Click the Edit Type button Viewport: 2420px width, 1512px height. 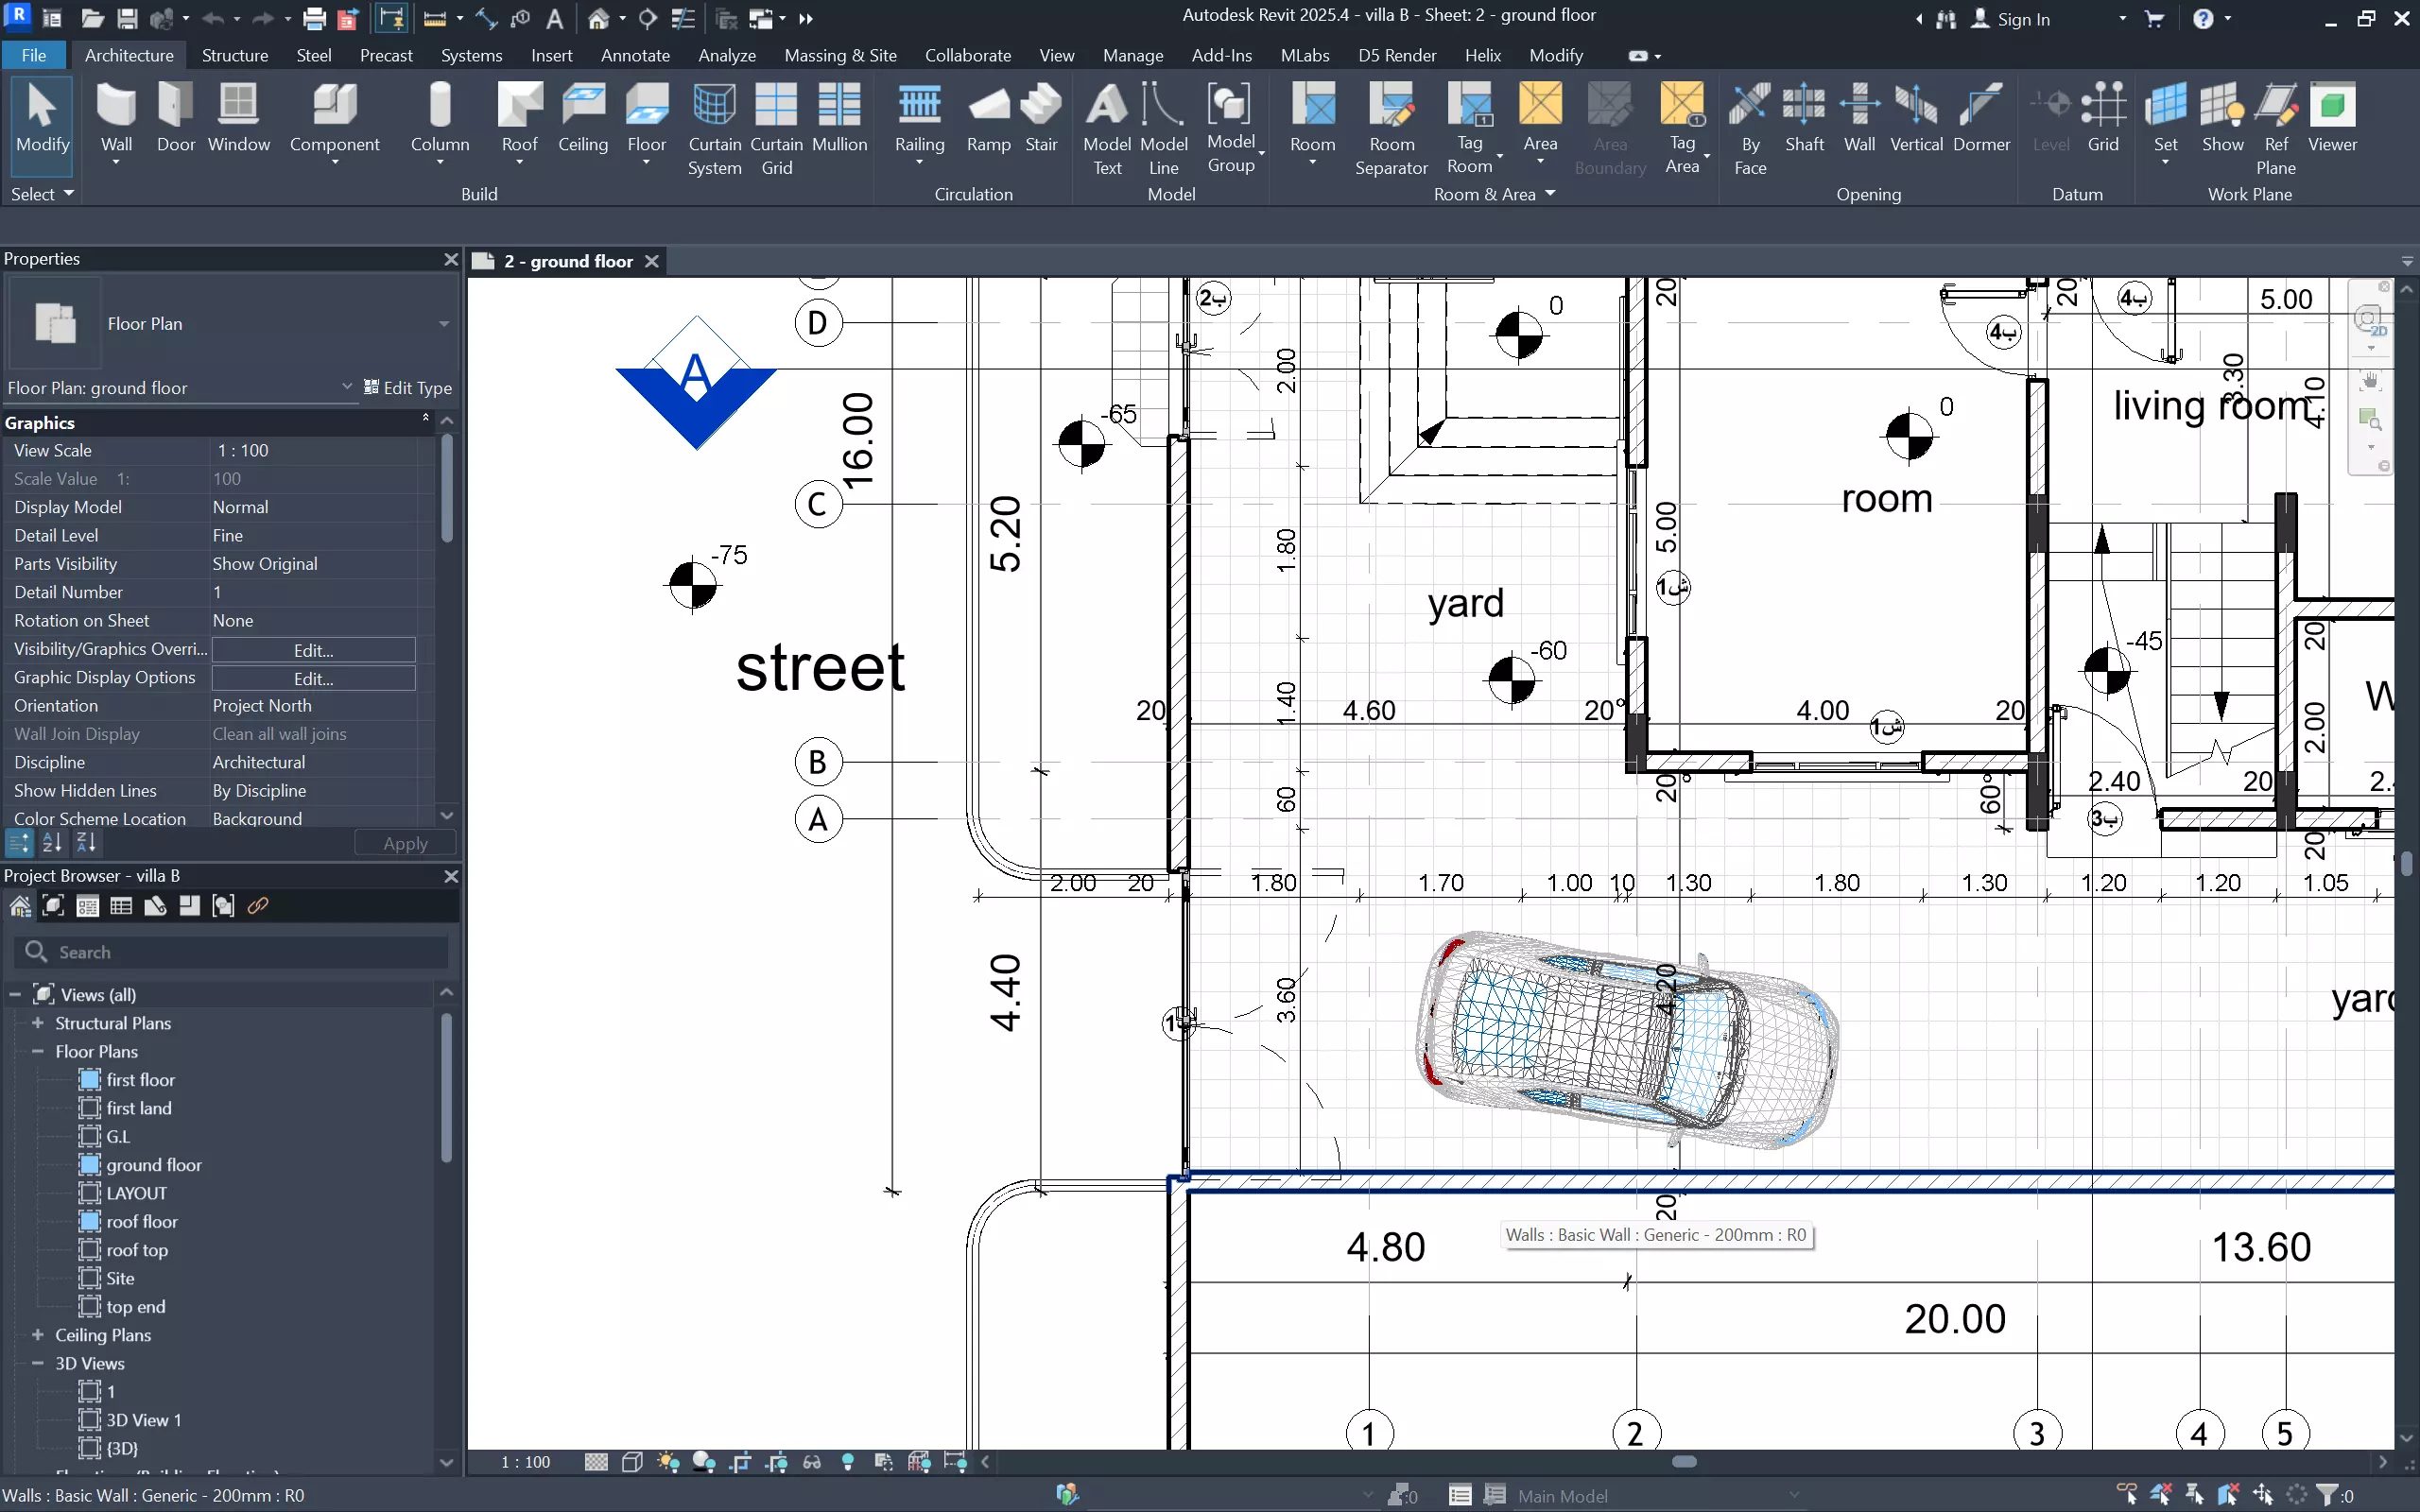(408, 388)
